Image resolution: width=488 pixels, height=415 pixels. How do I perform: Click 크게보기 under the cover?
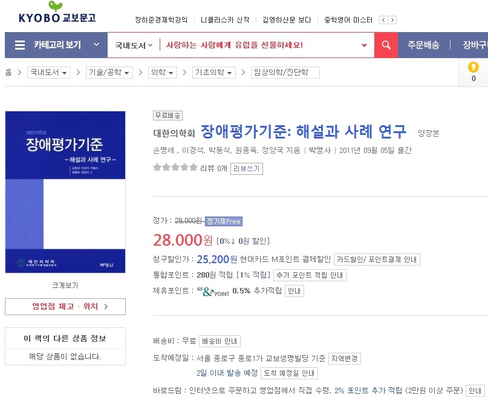point(65,286)
